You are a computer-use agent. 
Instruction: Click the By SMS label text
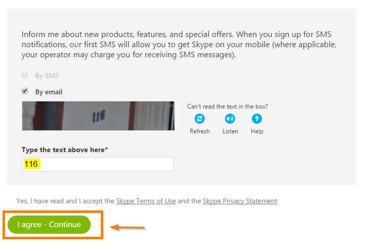tap(47, 76)
